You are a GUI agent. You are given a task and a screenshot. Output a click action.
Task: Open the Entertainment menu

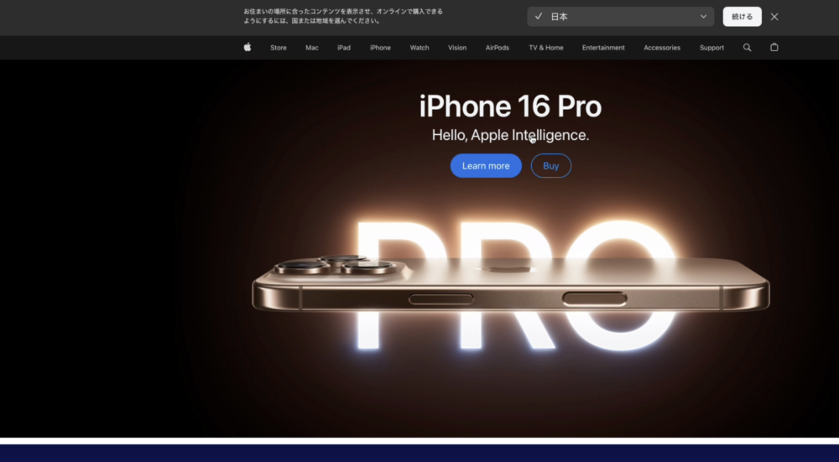603,48
